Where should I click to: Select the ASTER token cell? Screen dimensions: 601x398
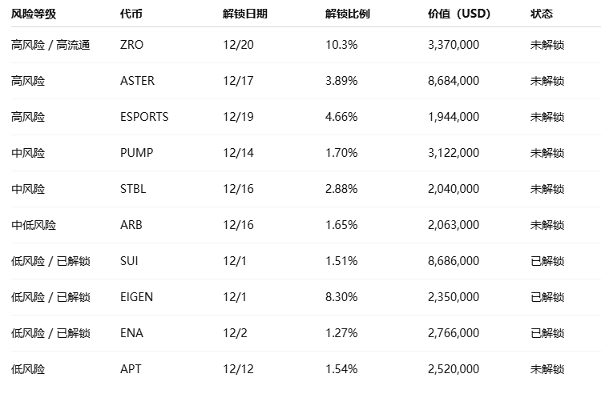[137, 81]
